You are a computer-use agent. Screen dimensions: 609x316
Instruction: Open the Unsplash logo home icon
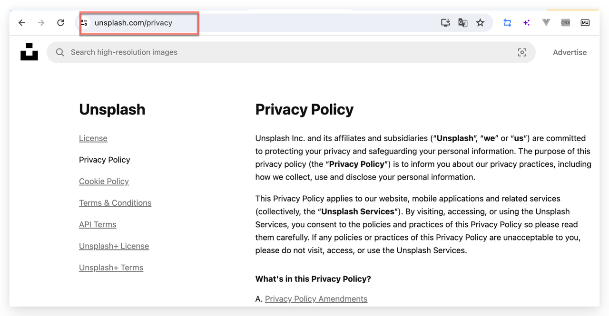tap(29, 52)
